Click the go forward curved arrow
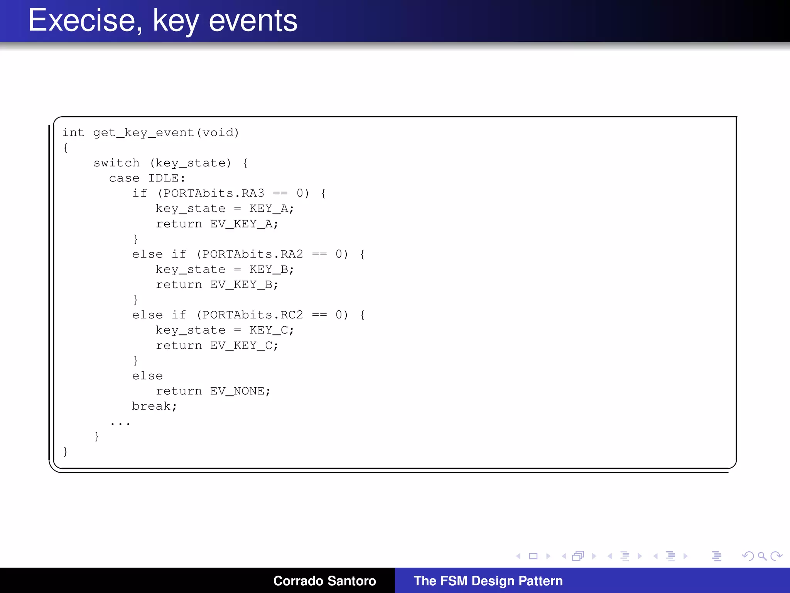 [x=776, y=556]
